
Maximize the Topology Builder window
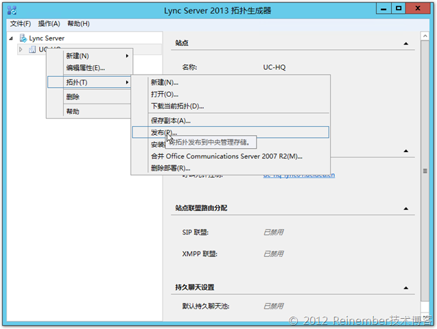[x=399, y=9]
